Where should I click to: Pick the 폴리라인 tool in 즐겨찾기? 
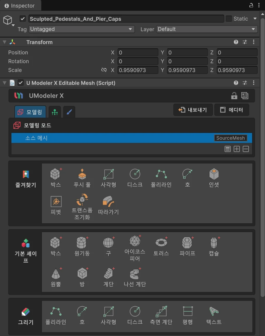[x=161, y=178]
